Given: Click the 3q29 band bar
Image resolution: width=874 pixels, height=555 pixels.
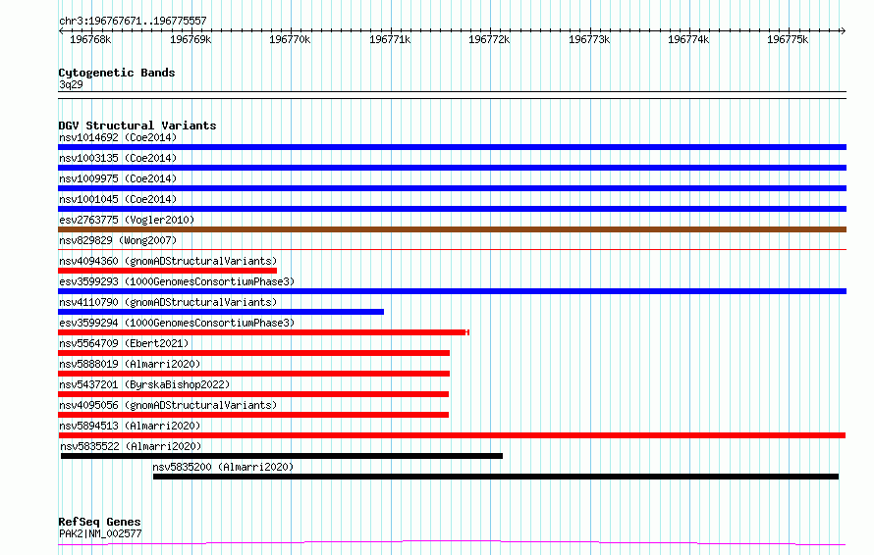Looking at the screenshot, I should click(x=452, y=95).
